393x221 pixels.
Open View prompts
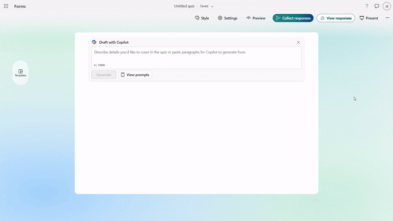tap(135, 75)
